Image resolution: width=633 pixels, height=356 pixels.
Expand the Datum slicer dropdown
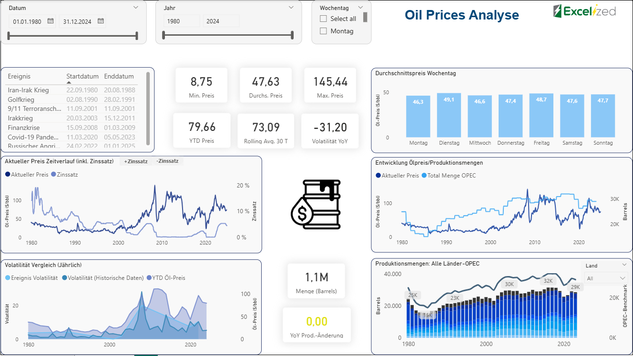[136, 8]
